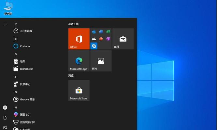The image size is (217, 130).
Task: Open the 邮件 (Mail) tile
Action: click(x=123, y=39)
